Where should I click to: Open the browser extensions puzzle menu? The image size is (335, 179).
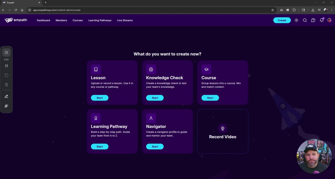click(x=294, y=10)
